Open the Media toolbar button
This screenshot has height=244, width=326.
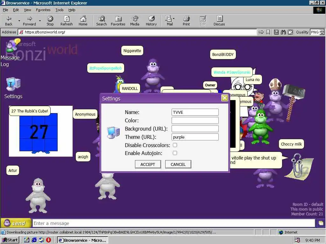tap(135, 21)
